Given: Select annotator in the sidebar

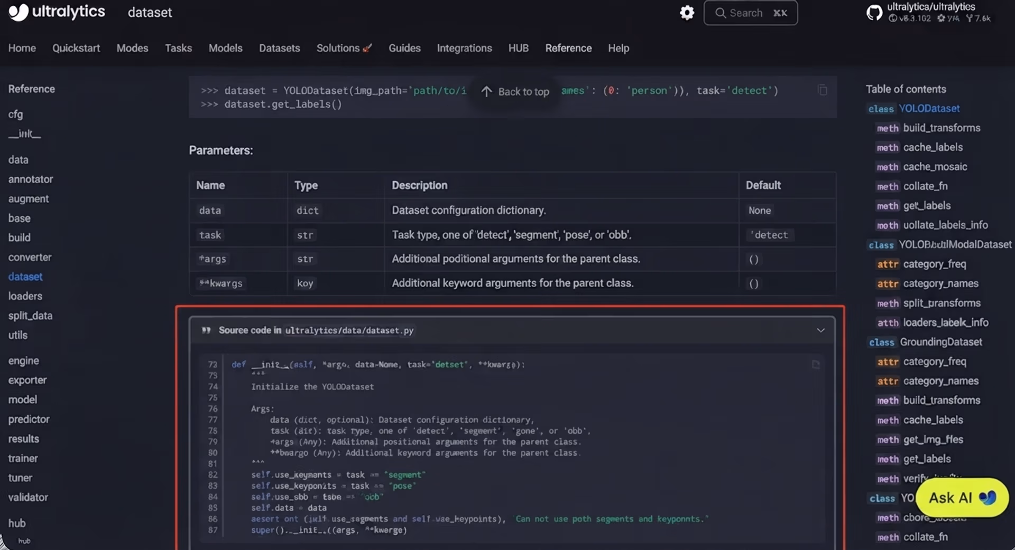Looking at the screenshot, I should 31,179.
